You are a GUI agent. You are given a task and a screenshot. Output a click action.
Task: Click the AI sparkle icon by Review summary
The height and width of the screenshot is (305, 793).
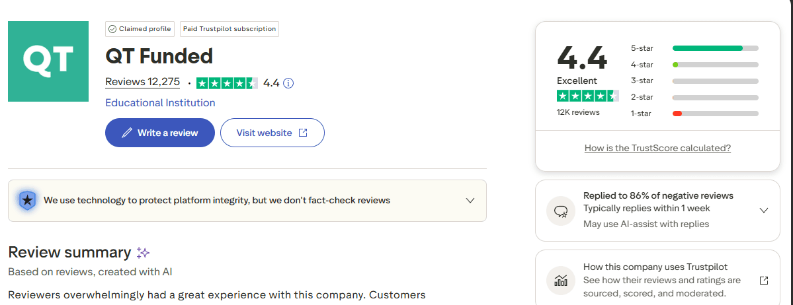pyautogui.click(x=143, y=253)
